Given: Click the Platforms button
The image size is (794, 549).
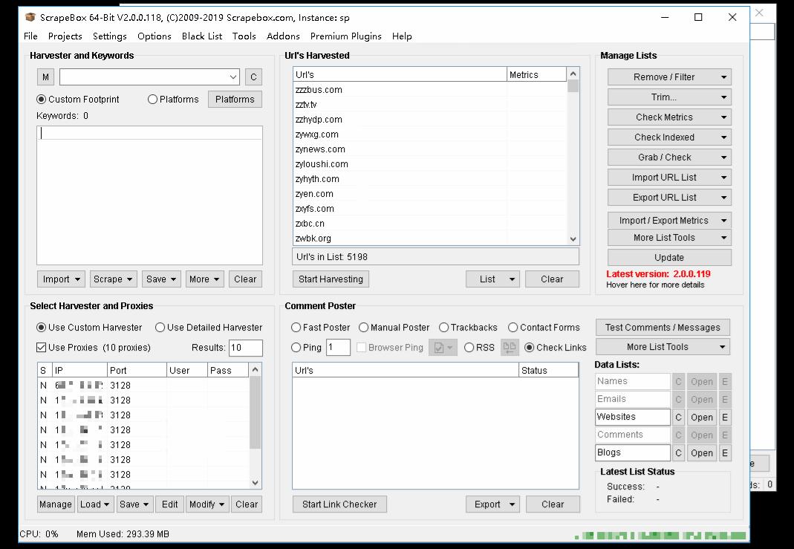Looking at the screenshot, I should pyautogui.click(x=235, y=100).
